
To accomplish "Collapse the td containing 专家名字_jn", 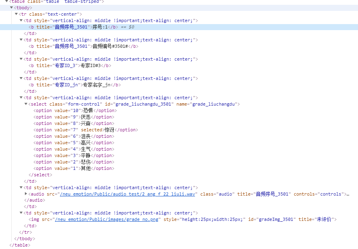I will (x=21, y=78).
